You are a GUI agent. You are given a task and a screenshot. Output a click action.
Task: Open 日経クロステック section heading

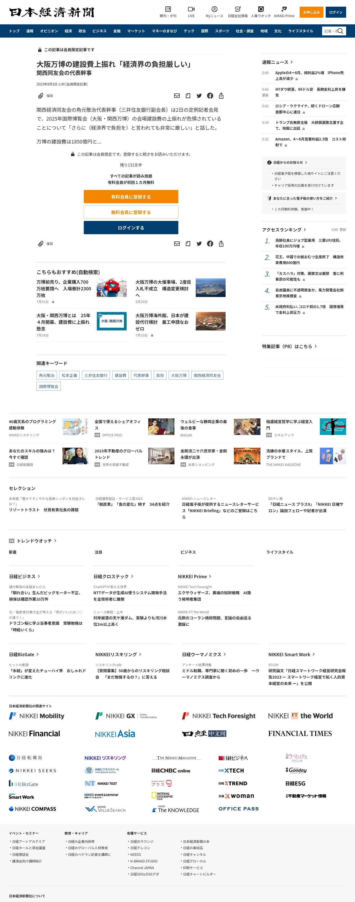point(113,576)
